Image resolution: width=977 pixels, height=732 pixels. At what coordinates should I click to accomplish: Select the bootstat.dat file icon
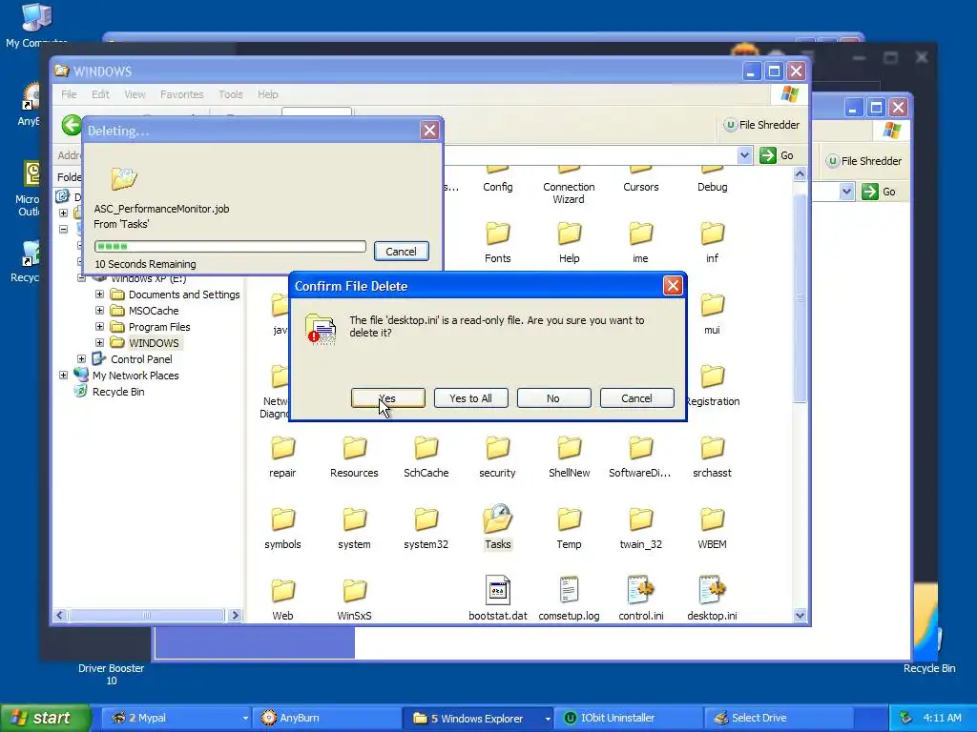pos(498,590)
